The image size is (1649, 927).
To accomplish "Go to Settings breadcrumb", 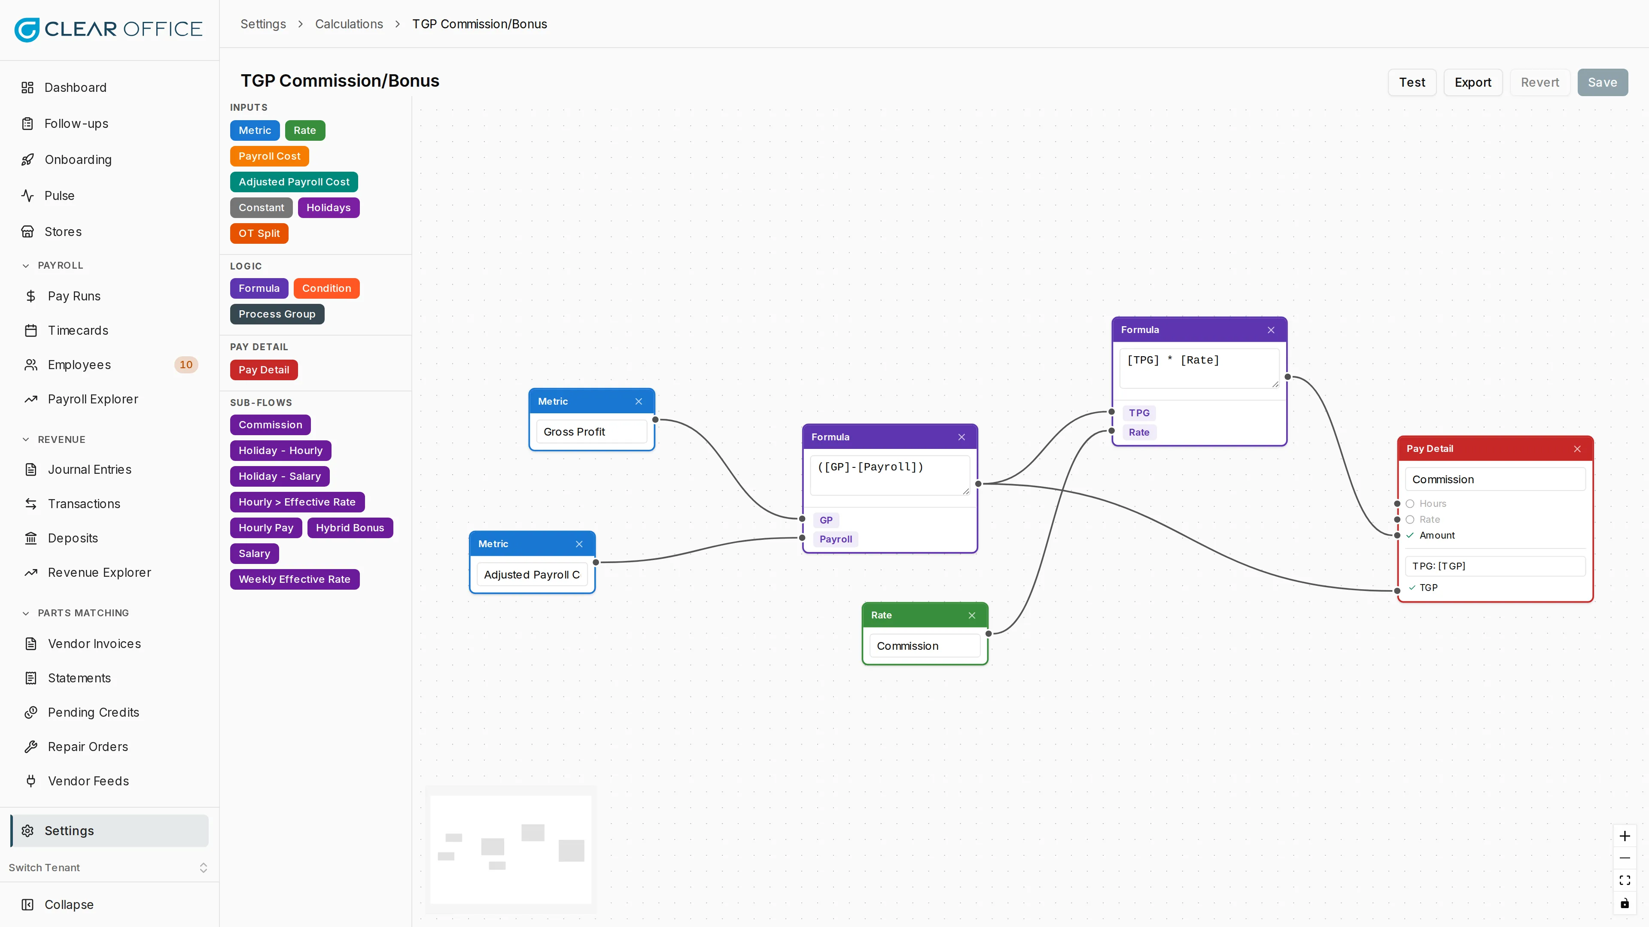I will click(263, 24).
